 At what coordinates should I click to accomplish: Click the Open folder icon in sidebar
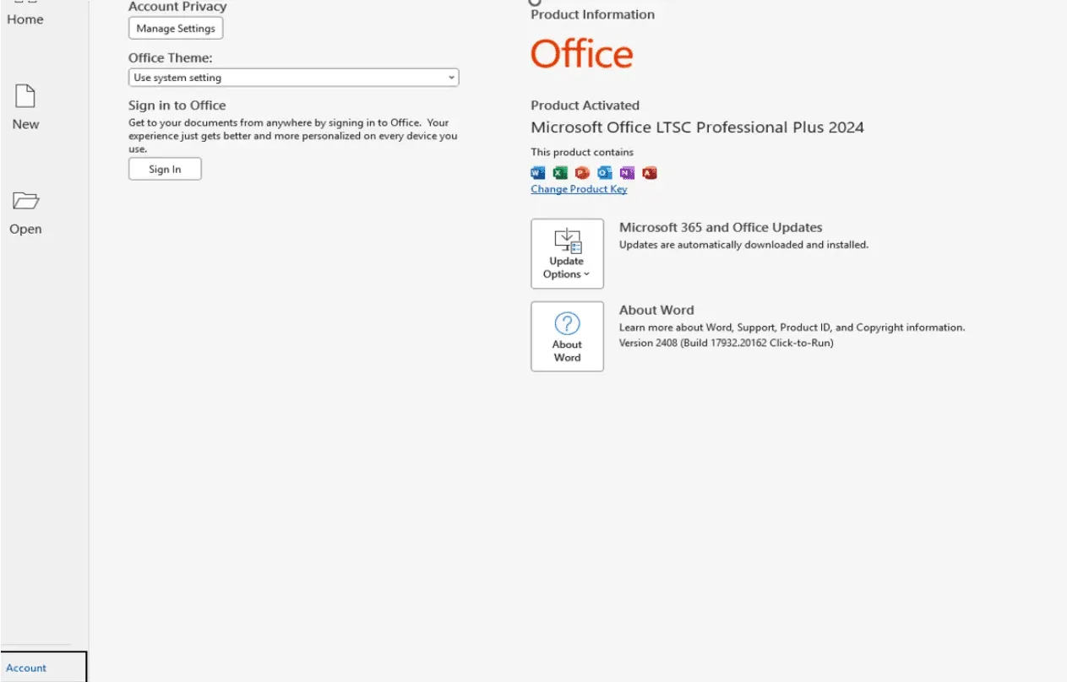(25, 201)
